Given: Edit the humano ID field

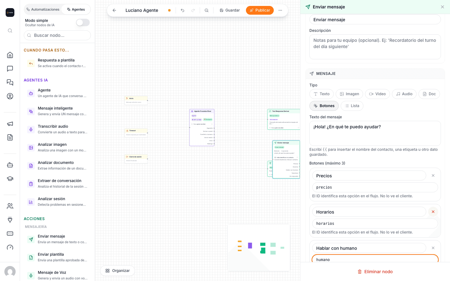Looking at the screenshot, I should click(x=375, y=259).
